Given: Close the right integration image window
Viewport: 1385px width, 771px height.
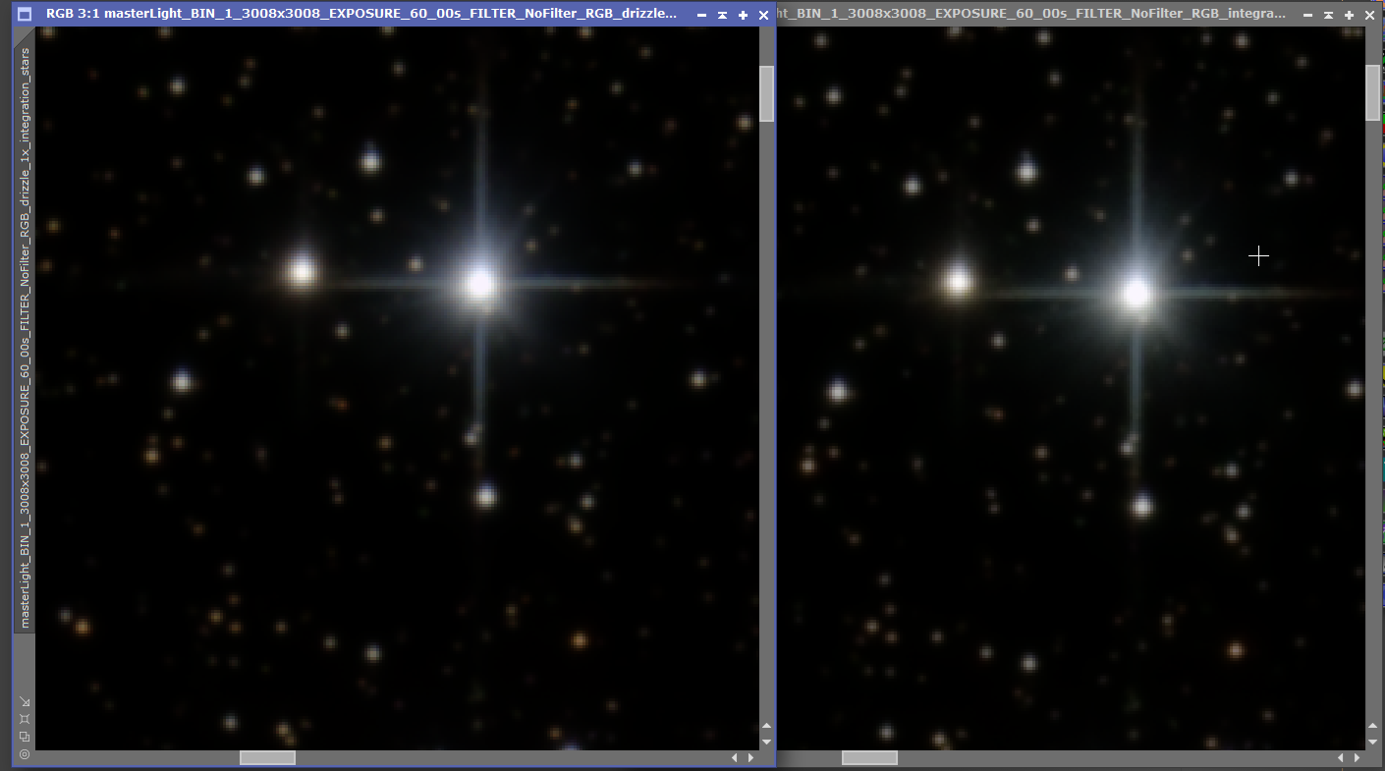Looking at the screenshot, I should coord(1369,15).
